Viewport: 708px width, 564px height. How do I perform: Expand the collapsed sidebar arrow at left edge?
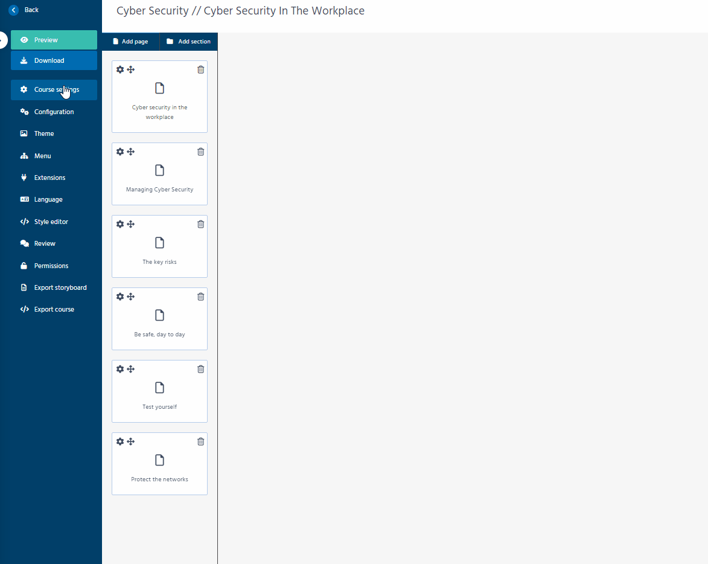pos(2,40)
